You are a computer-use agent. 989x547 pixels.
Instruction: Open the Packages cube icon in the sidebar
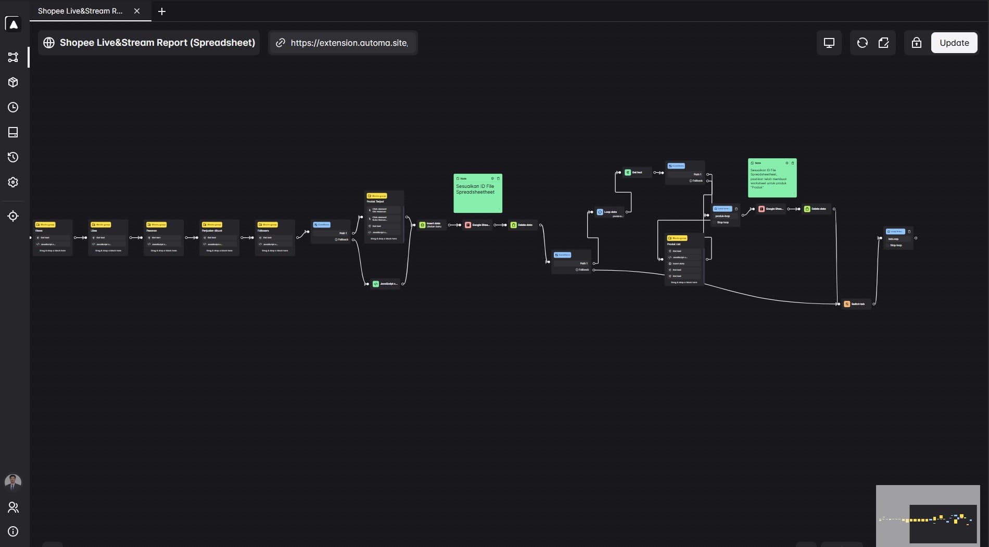(x=13, y=82)
